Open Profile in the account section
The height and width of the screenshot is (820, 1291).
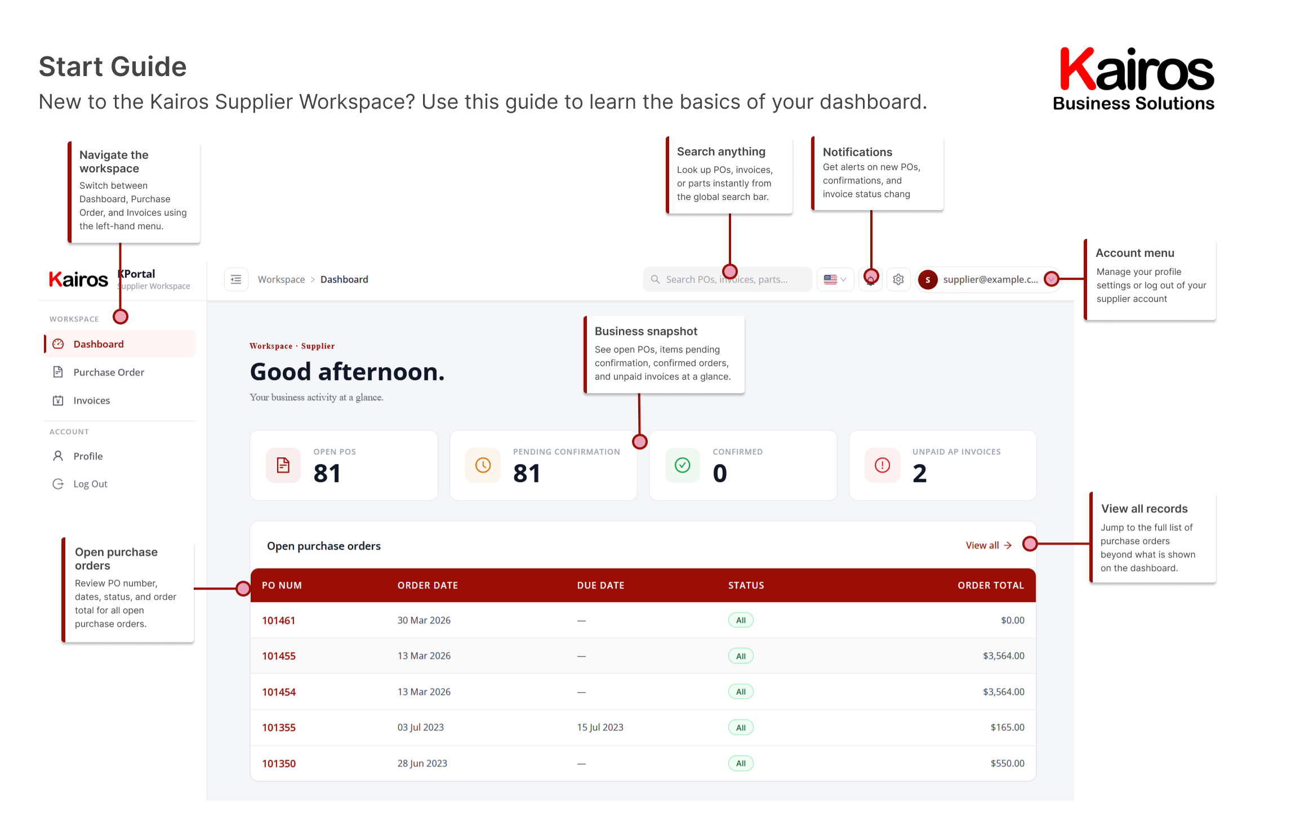(x=120, y=456)
